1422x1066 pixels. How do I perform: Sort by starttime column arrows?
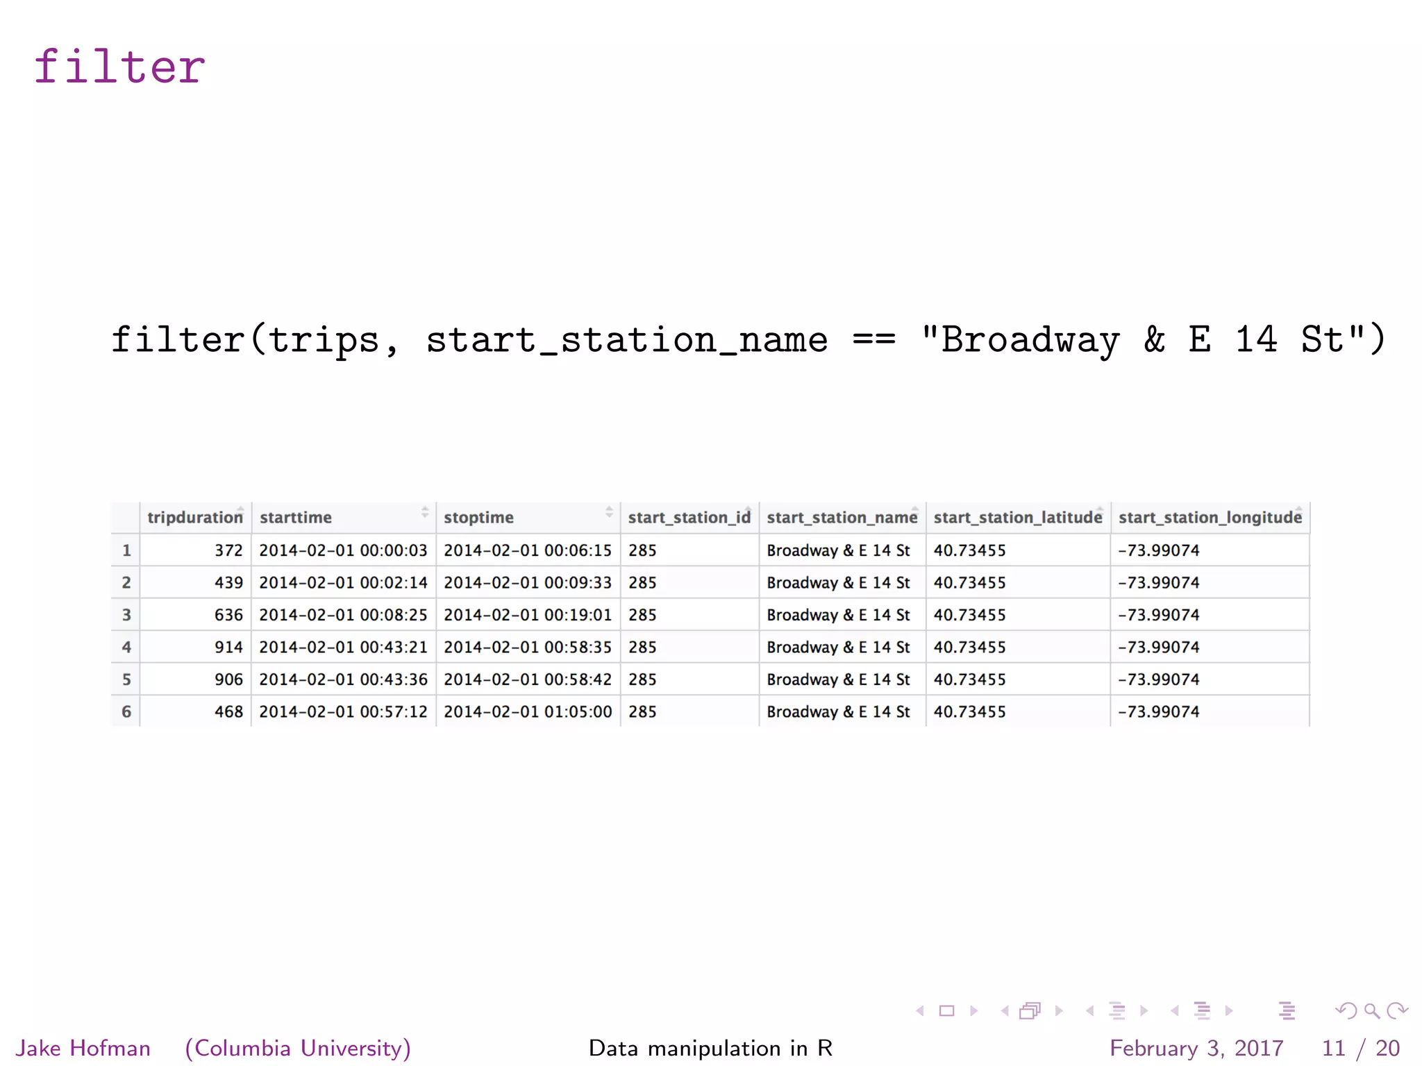click(x=425, y=512)
